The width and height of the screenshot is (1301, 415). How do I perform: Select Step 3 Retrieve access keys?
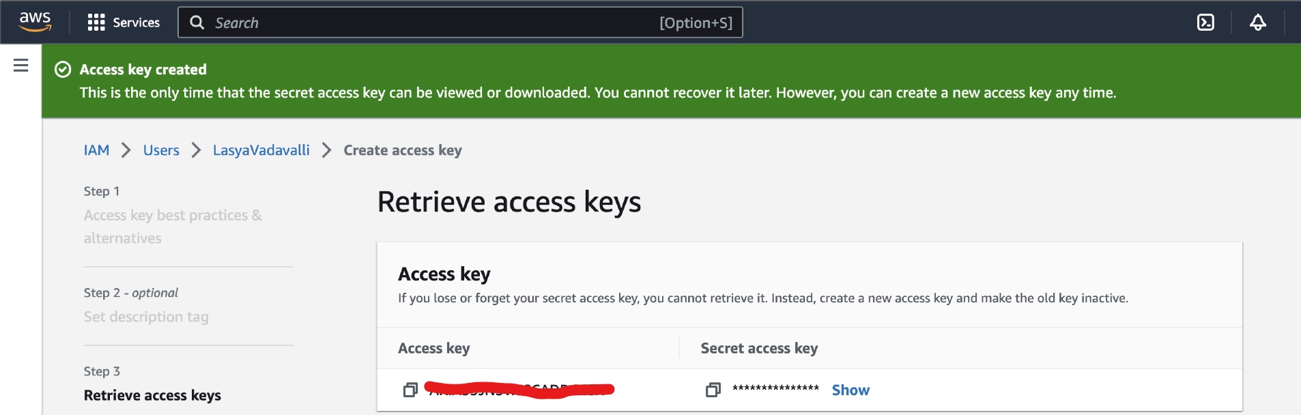point(152,395)
